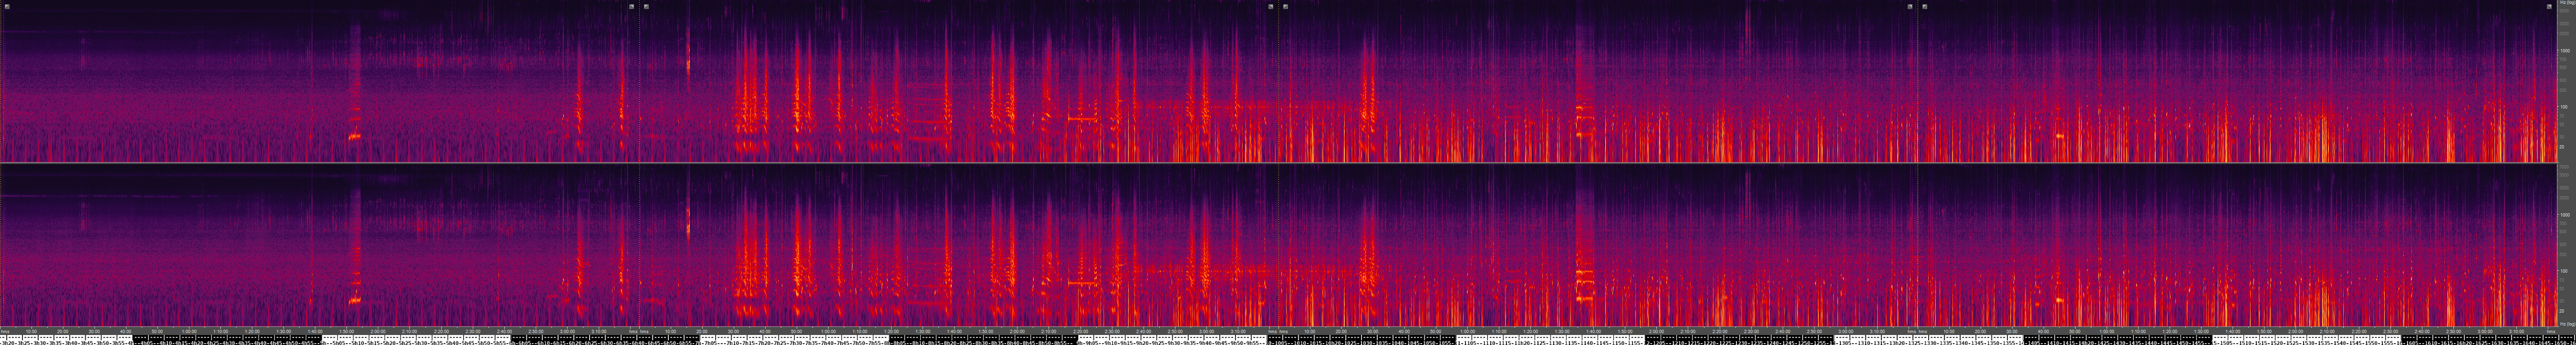This screenshot has width=2576, height=345.
Task: Click top-right corner icon of second spectrogram panel
Action: tap(1271, 6)
